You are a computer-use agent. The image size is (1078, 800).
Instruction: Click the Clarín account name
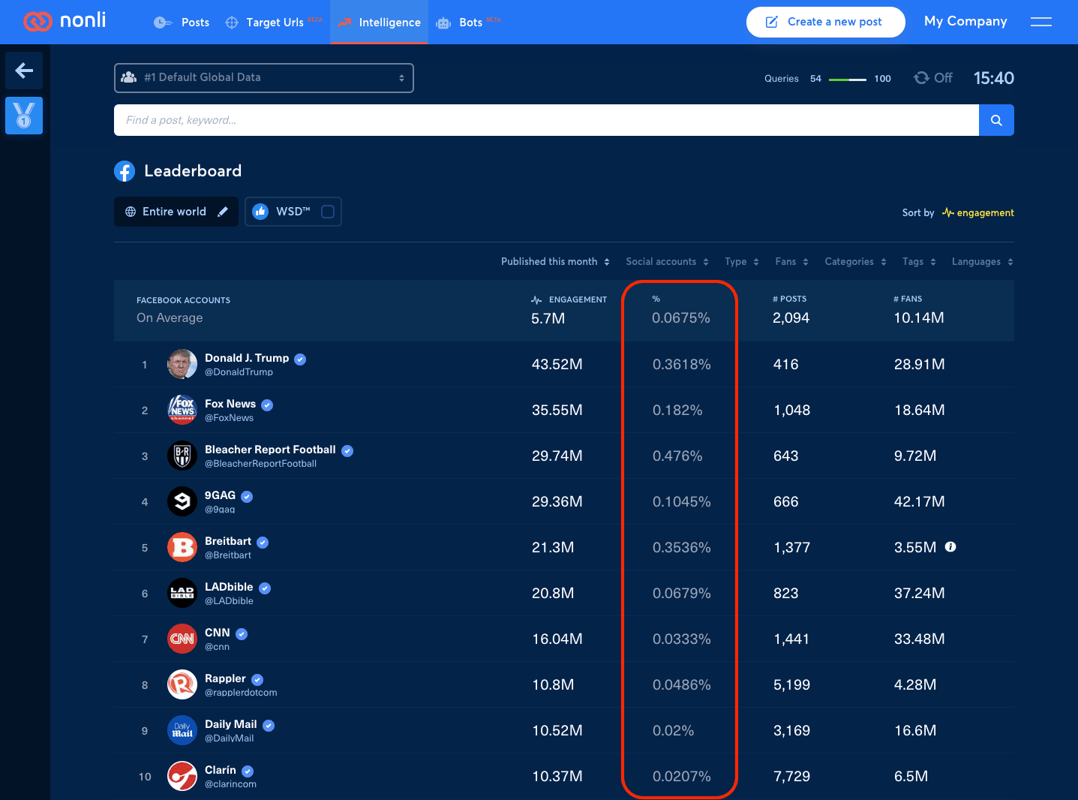[221, 770]
